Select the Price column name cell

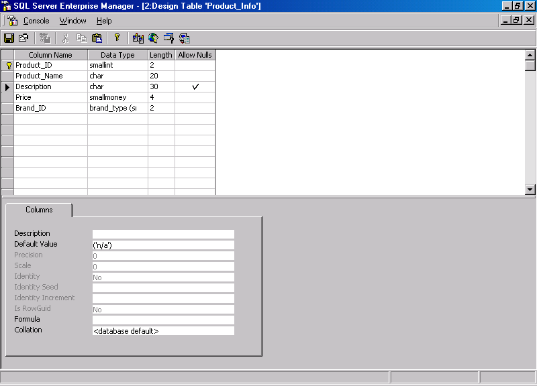(51, 97)
